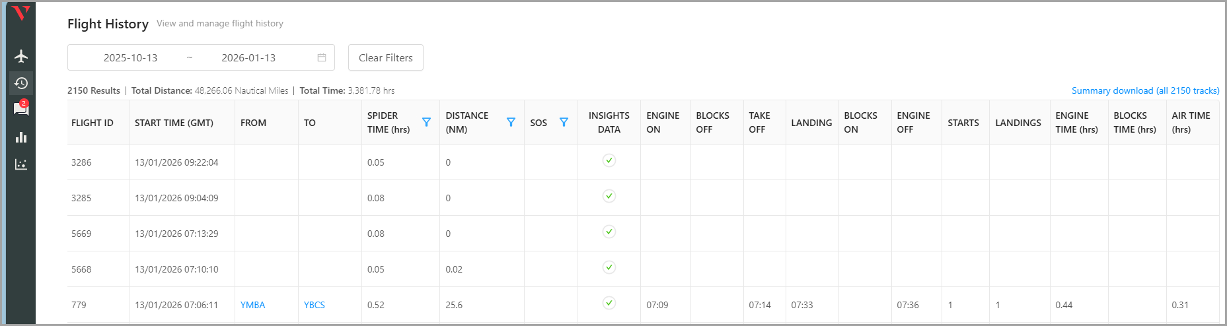This screenshot has height=326, width=1227.
Task: Open the Spider Time column filter
Action: 426,122
